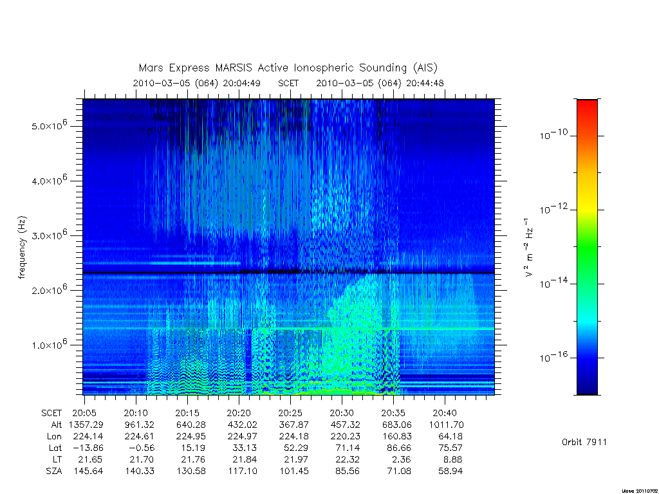Click the 20:15 time tick label
659x494 pixels.
(x=187, y=413)
